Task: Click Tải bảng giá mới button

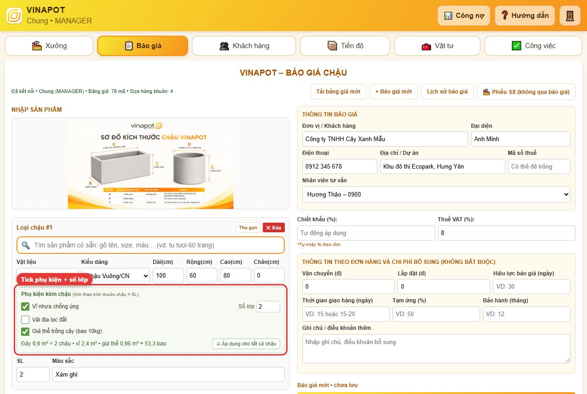Action: (338, 92)
